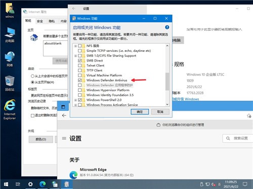
Task: Enable Virtual Machine Platform checkbox
Action: [80, 75]
